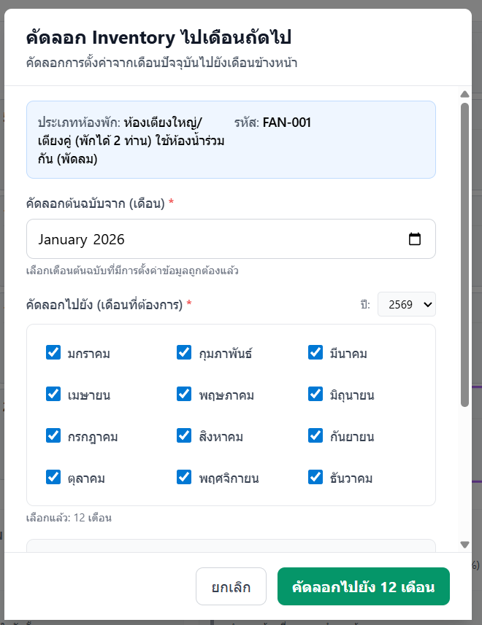482x625 pixels.
Task: Toggle the สิงหาคม month checkbox
Action: (184, 436)
